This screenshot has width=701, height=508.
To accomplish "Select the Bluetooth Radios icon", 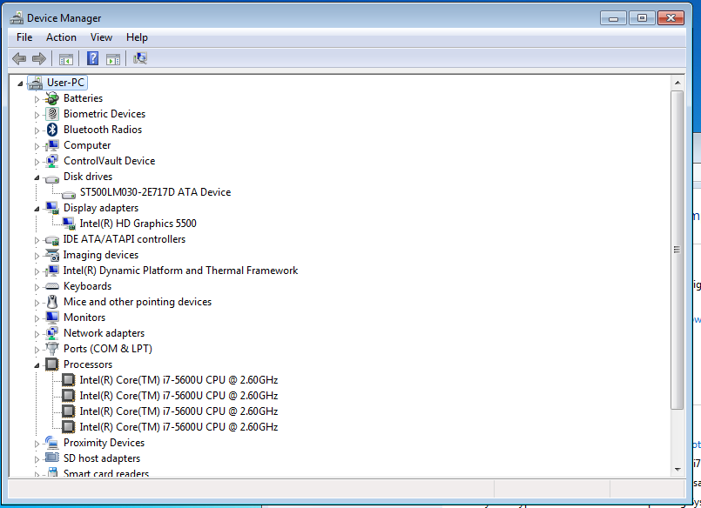I will pyautogui.click(x=52, y=130).
